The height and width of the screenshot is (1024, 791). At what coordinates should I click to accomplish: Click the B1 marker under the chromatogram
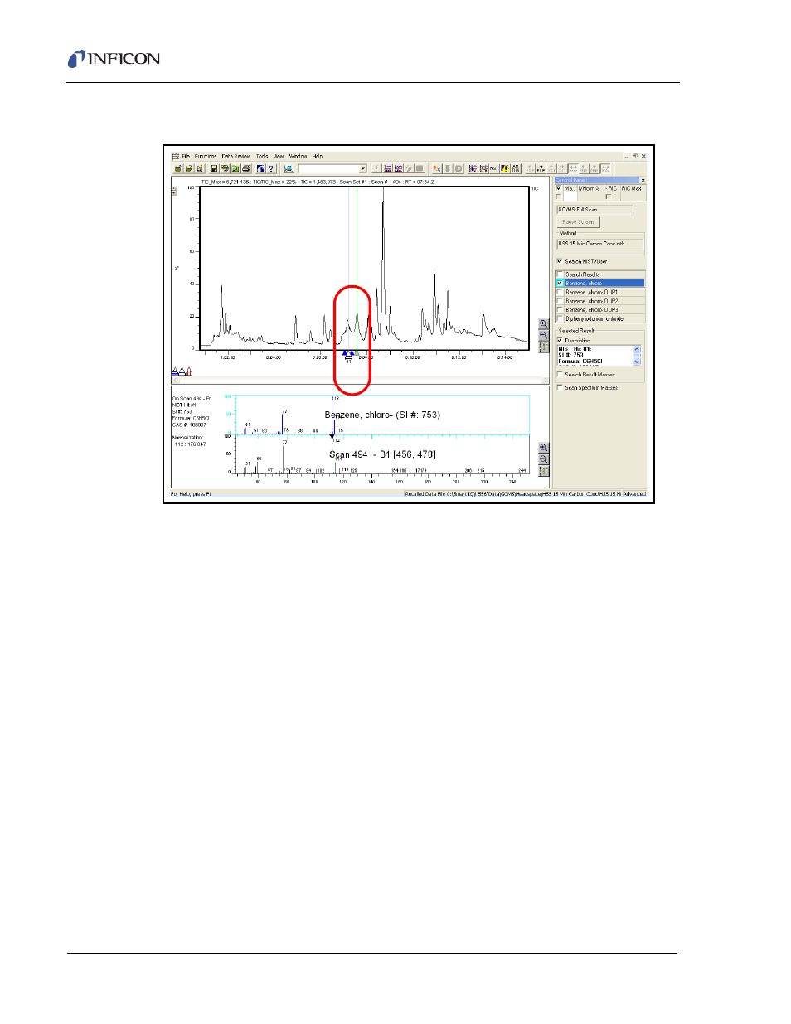pyautogui.click(x=348, y=361)
